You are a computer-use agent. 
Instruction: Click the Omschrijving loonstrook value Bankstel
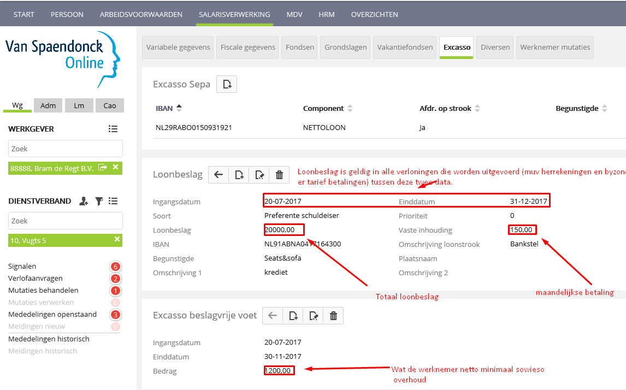coord(524,244)
